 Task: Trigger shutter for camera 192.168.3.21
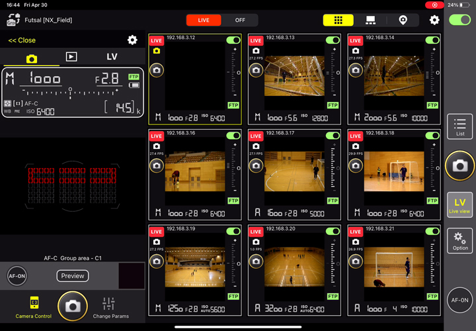(356, 261)
